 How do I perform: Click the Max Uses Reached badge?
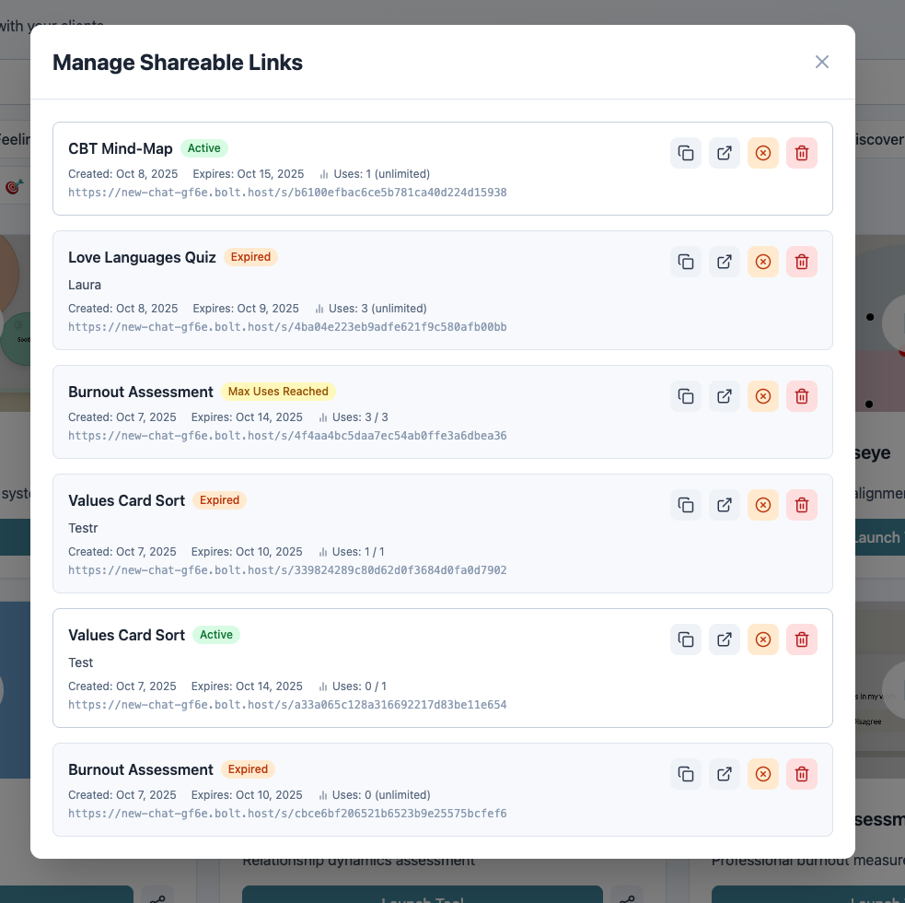coord(278,392)
